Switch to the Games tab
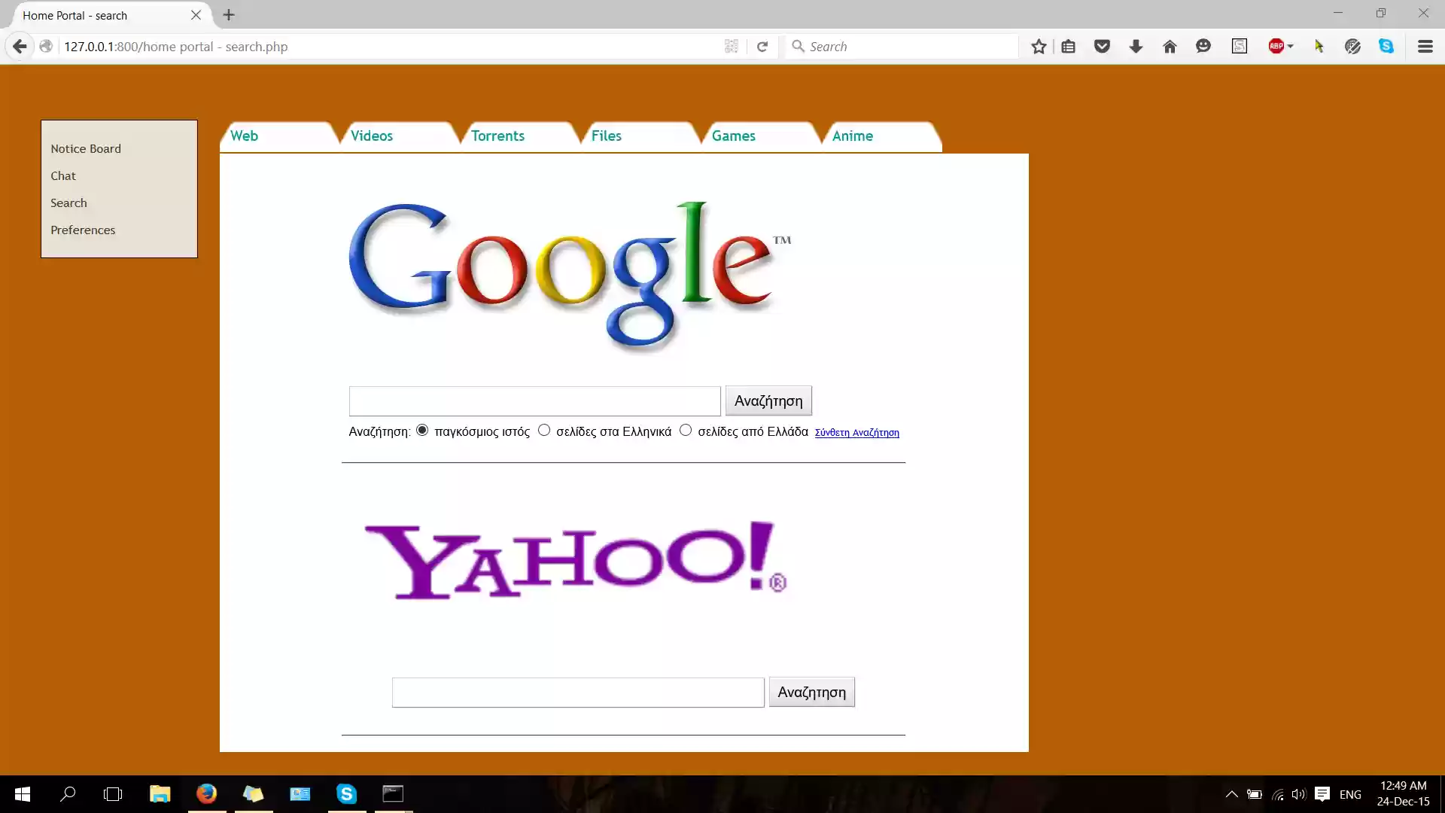This screenshot has width=1445, height=813. click(734, 135)
